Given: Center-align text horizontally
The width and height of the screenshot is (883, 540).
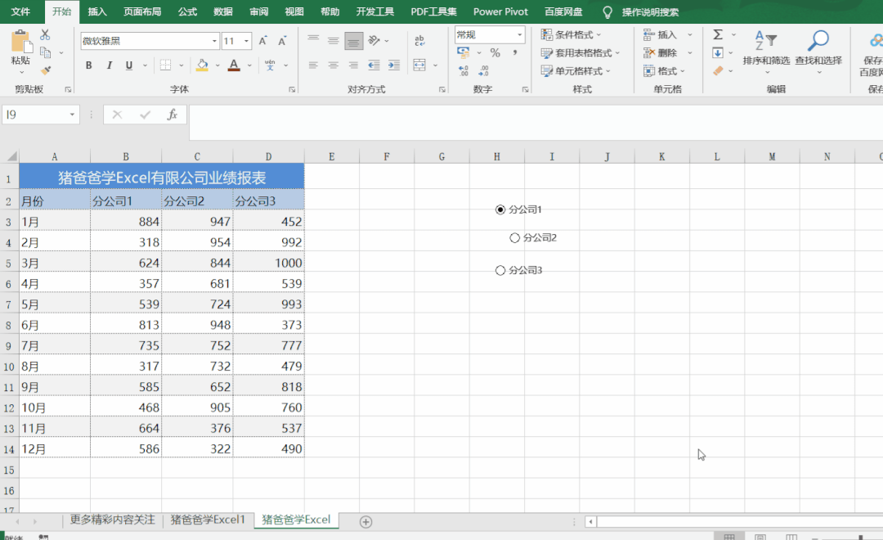Looking at the screenshot, I should tap(334, 65).
